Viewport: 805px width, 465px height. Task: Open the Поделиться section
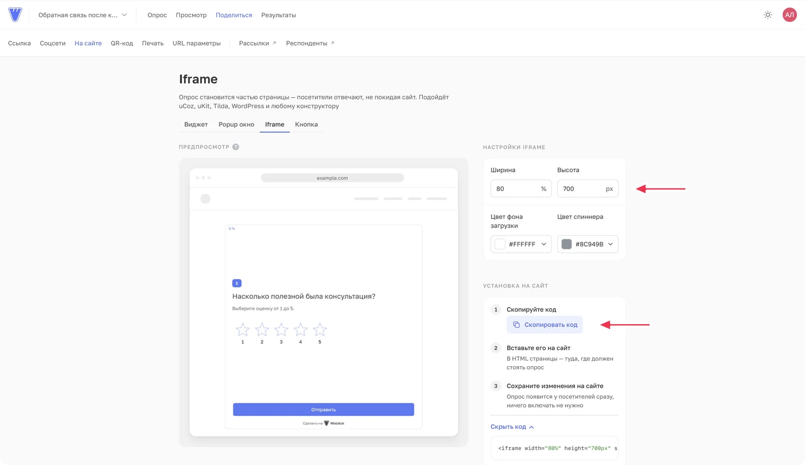[x=234, y=15]
